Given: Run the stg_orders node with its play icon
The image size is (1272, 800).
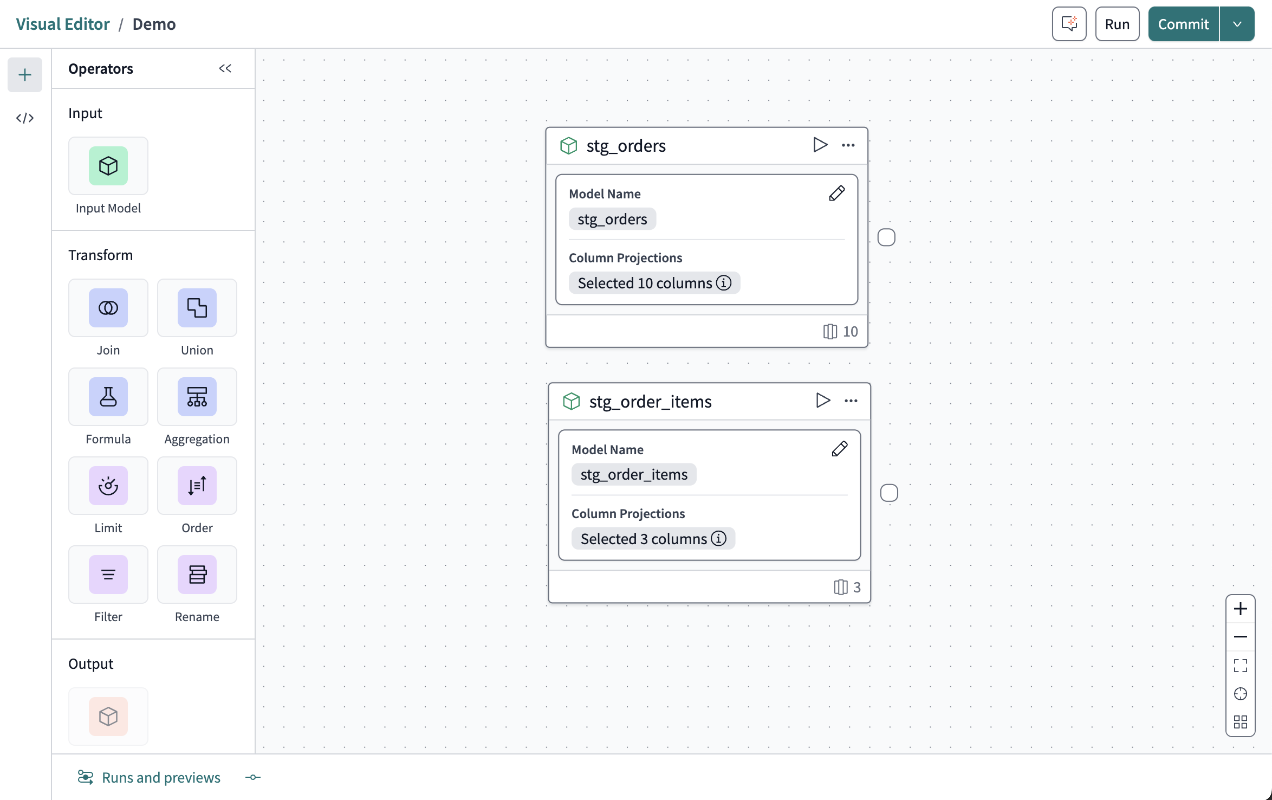Looking at the screenshot, I should pyautogui.click(x=820, y=145).
